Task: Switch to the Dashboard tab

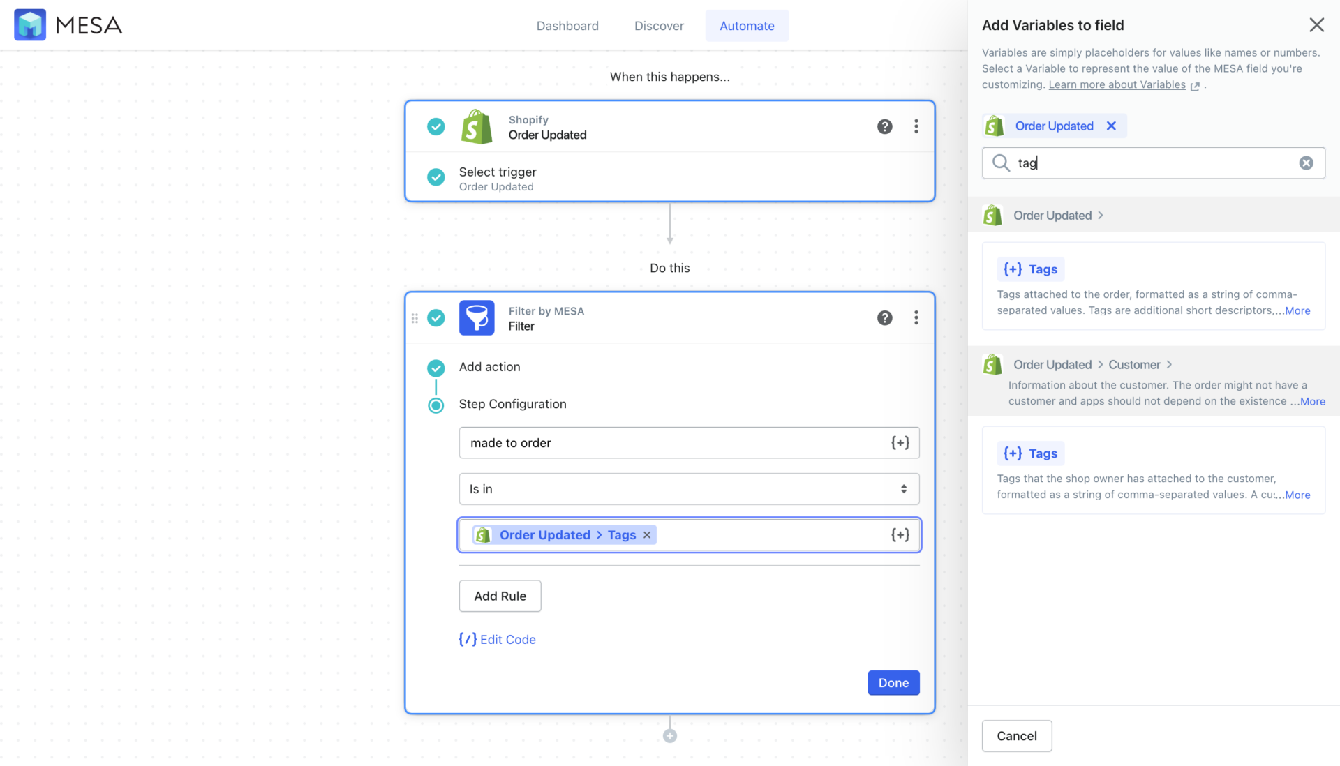Action: tap(567, 25)
